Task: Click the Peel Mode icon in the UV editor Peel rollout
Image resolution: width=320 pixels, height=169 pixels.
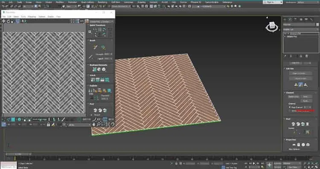Action: tap(100, 110)
